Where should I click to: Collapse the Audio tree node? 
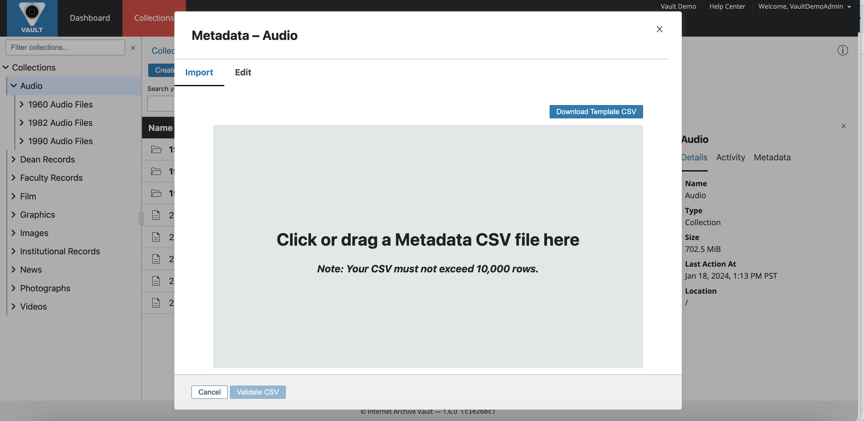pyautogui.click(x=14, y=86)
